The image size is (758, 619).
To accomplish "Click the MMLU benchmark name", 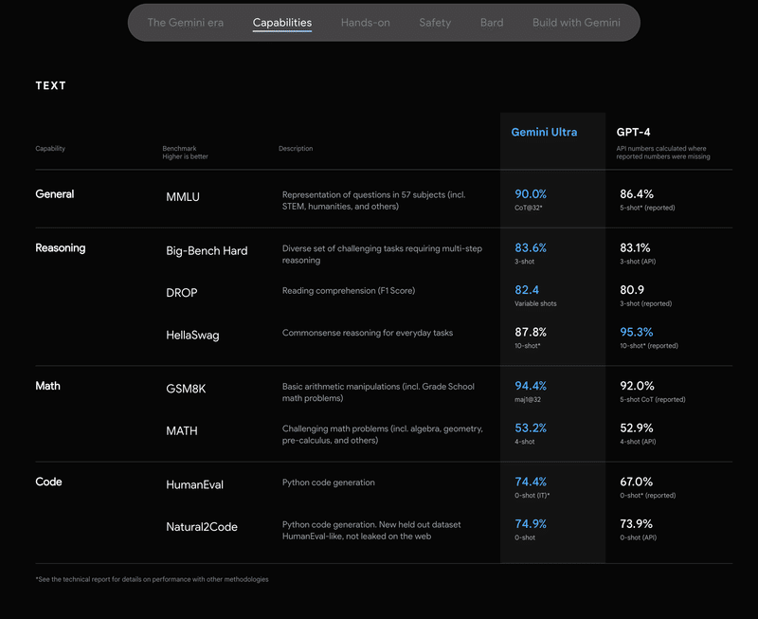I will [183, 197].
